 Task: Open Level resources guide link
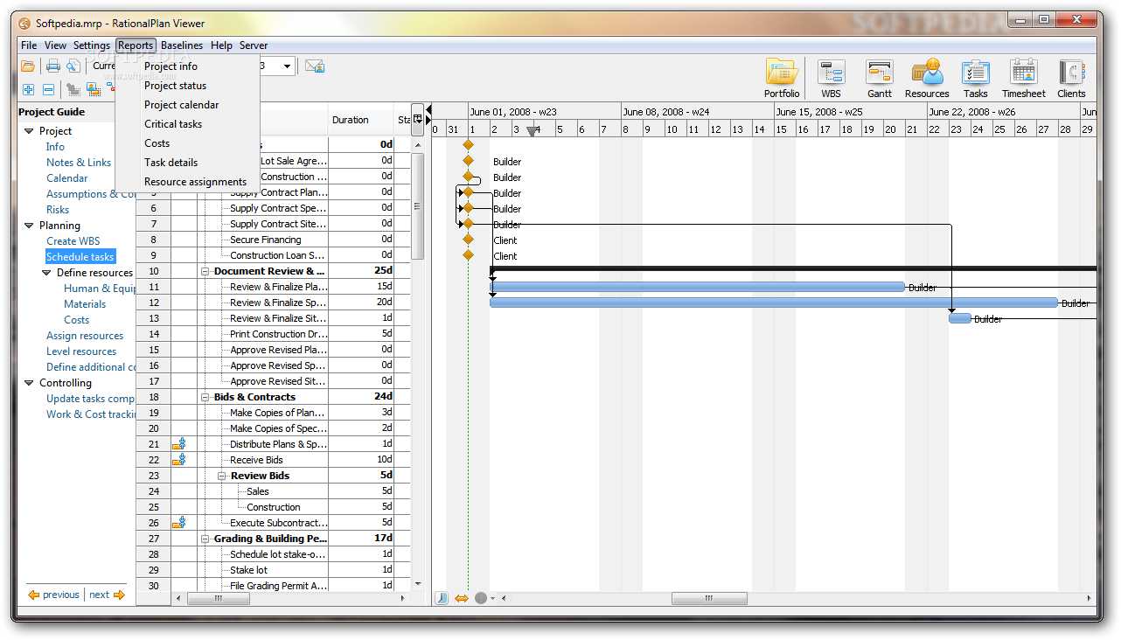point(81,351)
